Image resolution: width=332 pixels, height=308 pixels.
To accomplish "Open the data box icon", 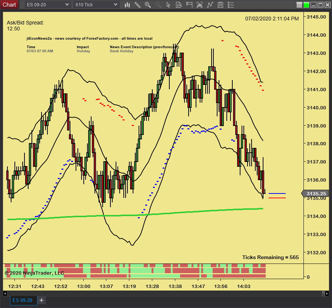I will coord(179,5).
